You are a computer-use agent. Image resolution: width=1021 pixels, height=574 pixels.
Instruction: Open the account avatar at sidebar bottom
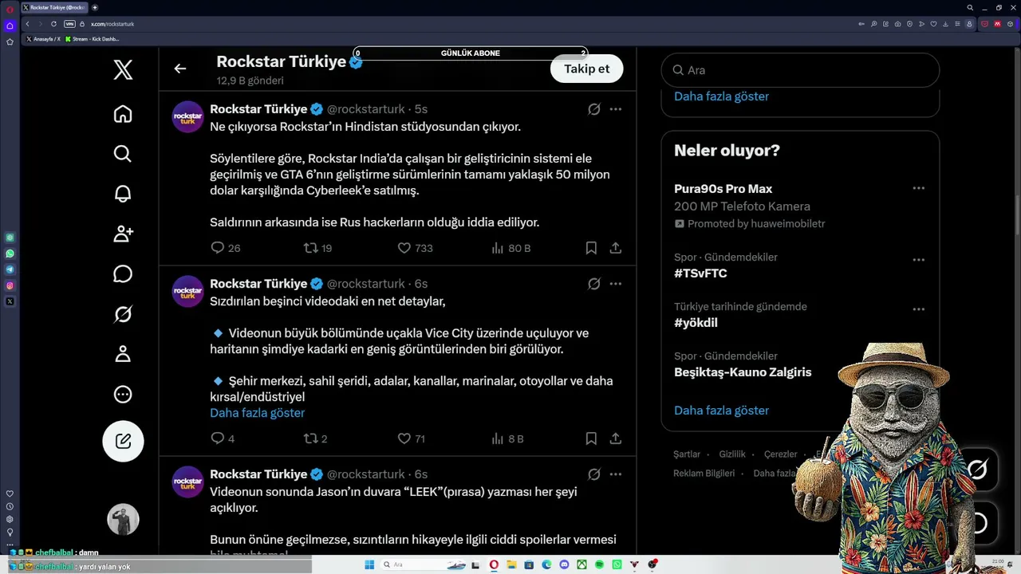point(123,520)
